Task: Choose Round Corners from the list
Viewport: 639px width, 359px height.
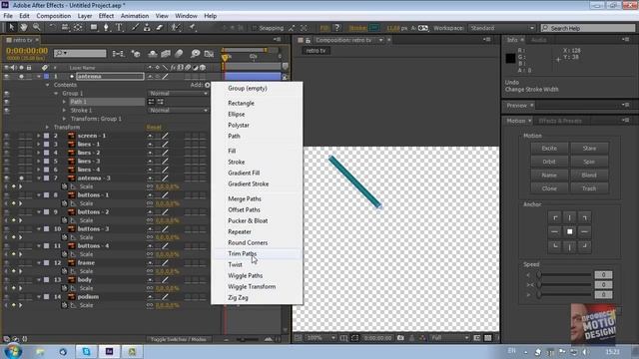Action: [x=248, y=242]
